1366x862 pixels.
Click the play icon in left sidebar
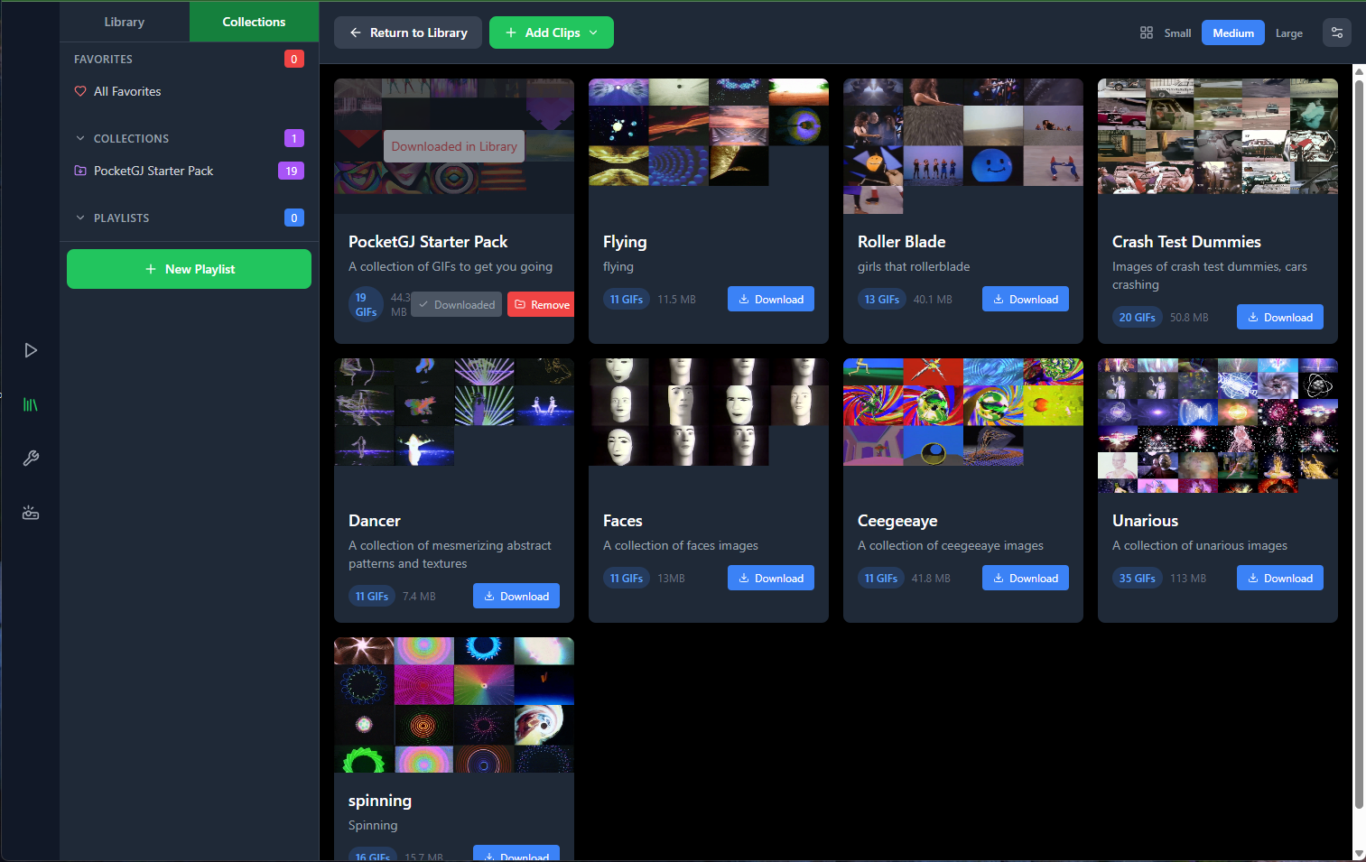click(31, 350)
